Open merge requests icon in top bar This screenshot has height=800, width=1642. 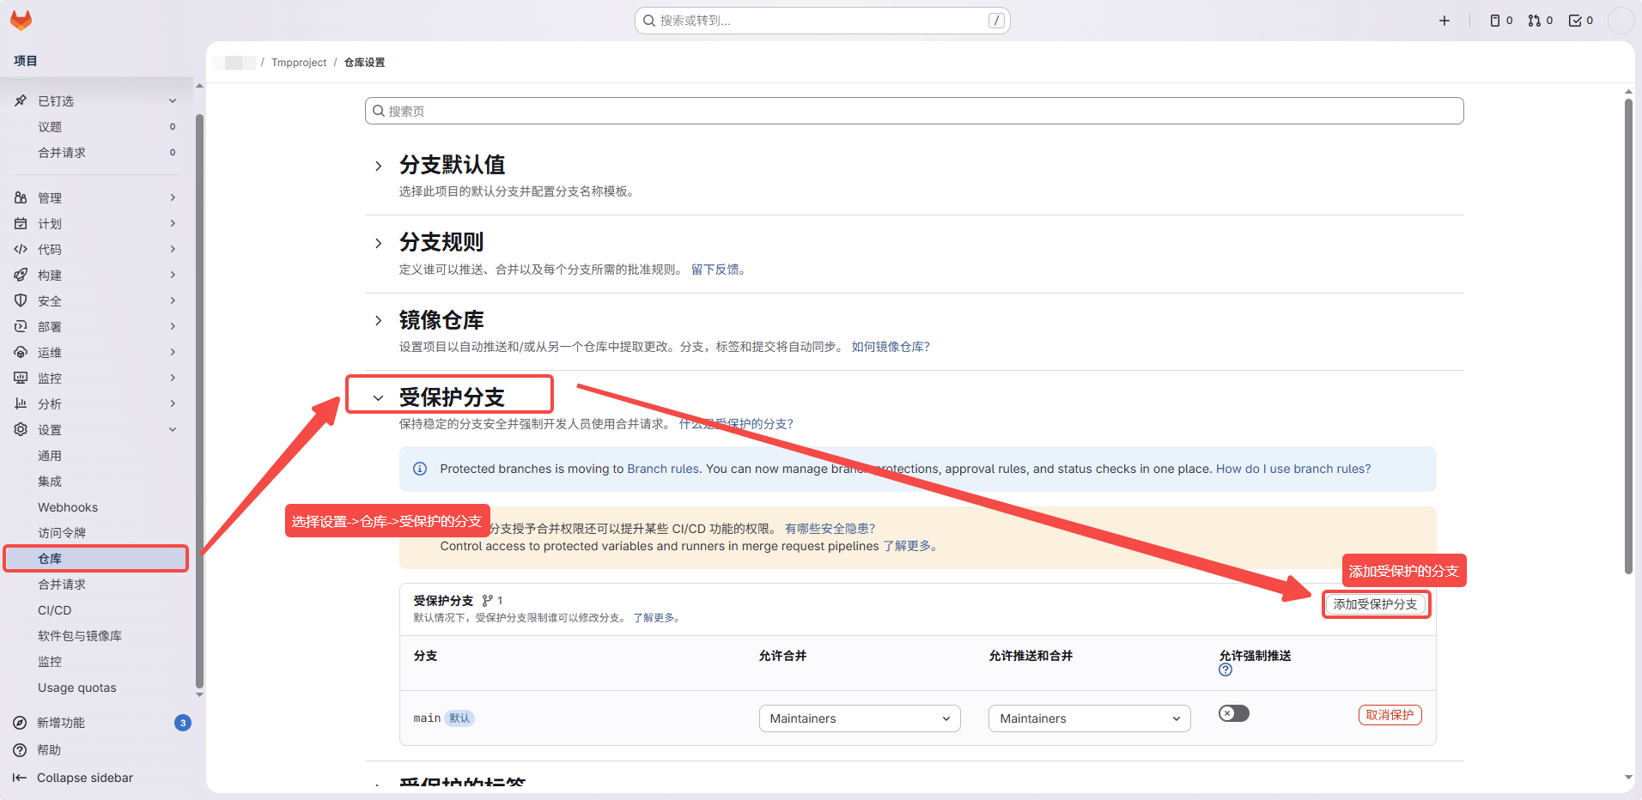1540,21
